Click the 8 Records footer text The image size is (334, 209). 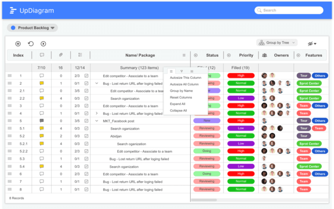point(16,198)
